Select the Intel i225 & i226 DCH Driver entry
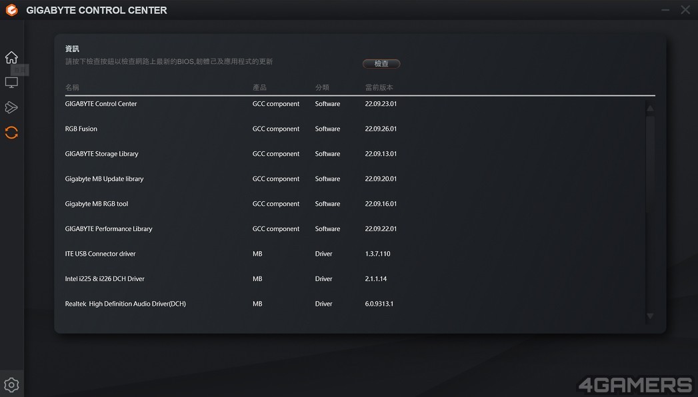 105,278
